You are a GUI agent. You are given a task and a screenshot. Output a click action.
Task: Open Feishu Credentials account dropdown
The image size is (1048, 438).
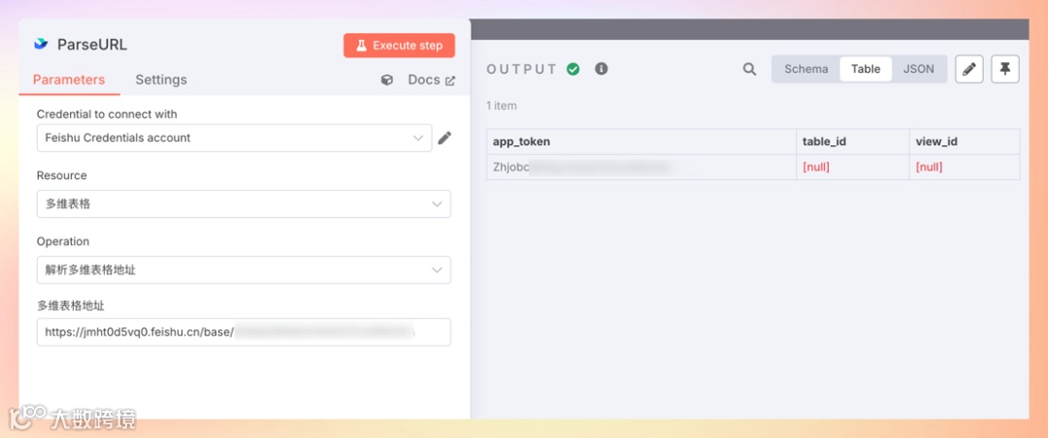[x=234, y=139]
